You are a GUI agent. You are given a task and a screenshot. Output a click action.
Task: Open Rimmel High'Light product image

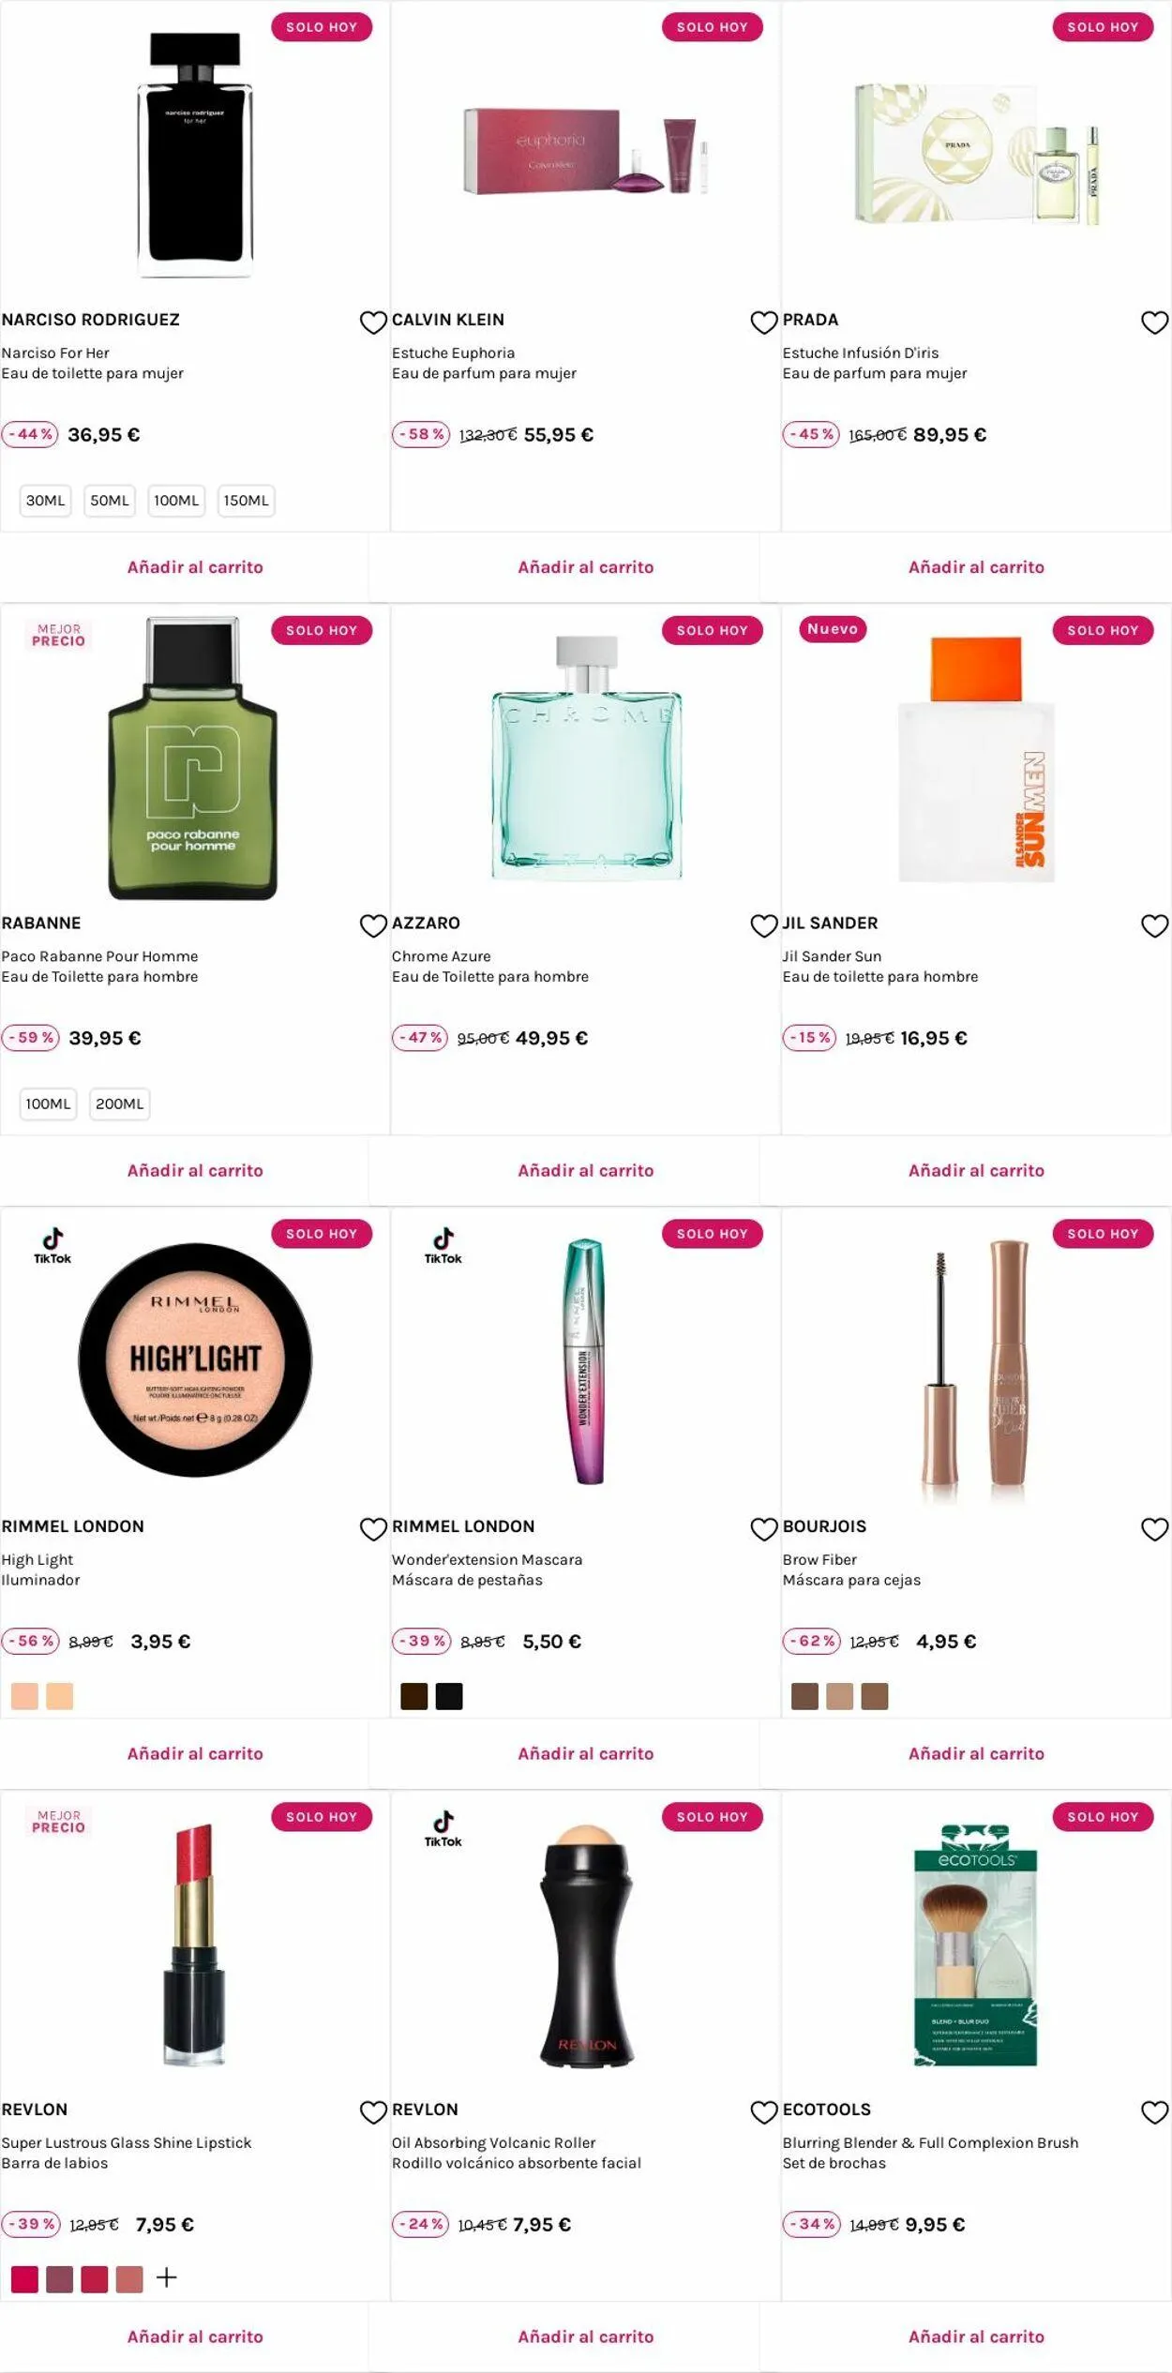195,1359
